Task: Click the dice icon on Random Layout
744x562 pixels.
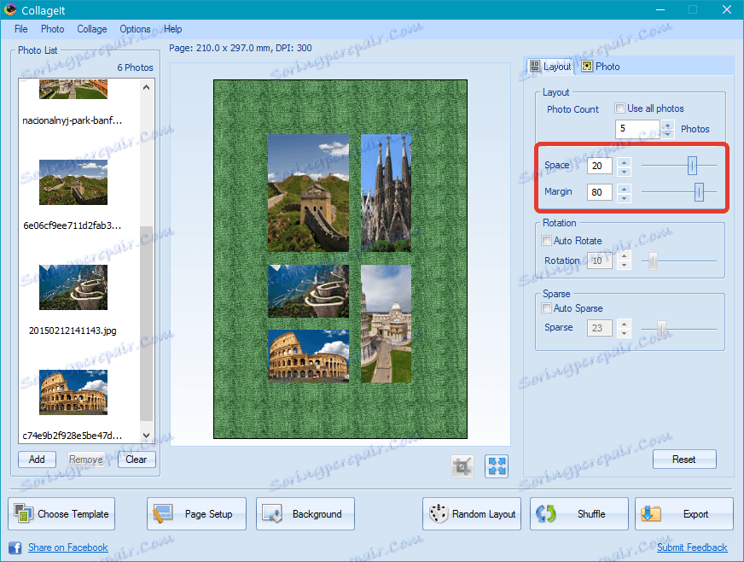Action: (438, 513)
